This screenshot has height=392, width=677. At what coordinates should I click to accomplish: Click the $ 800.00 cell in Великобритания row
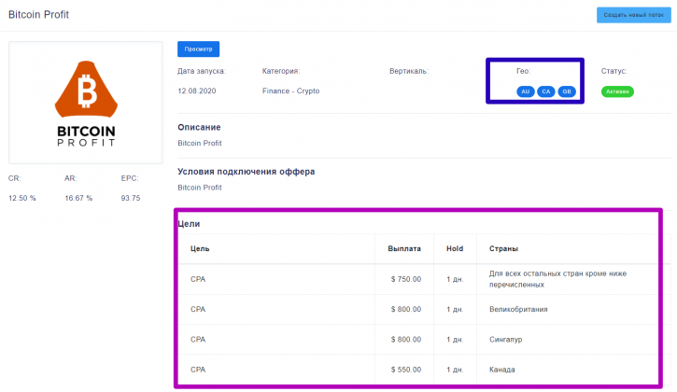[x=406, y=310]
